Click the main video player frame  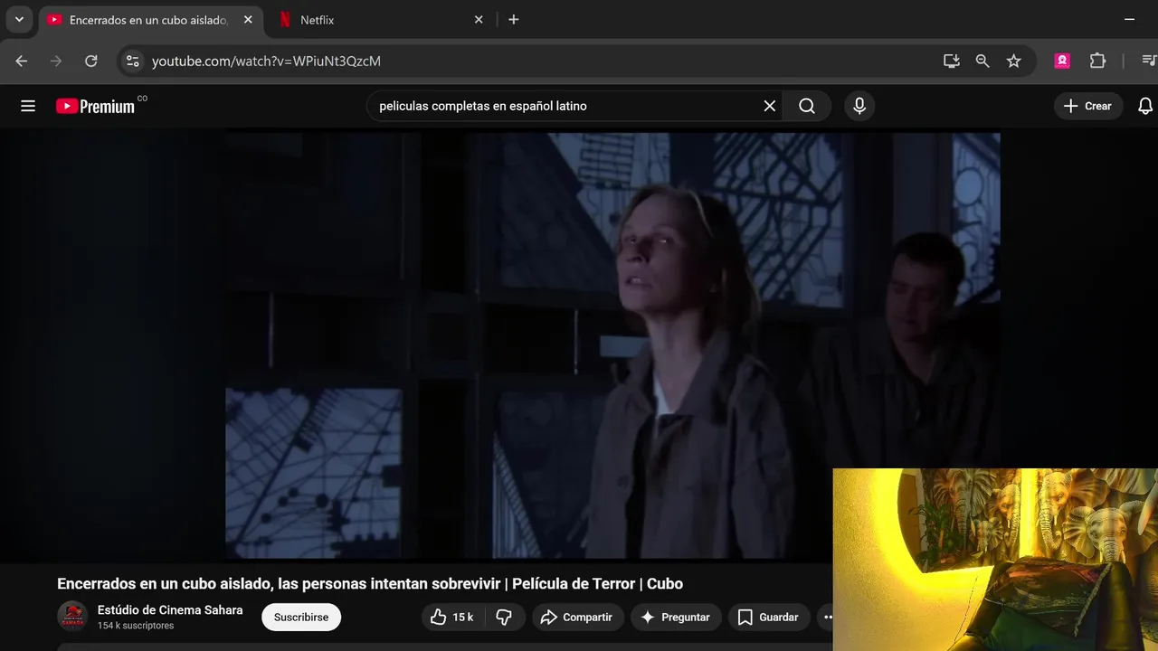coord(612,345)
